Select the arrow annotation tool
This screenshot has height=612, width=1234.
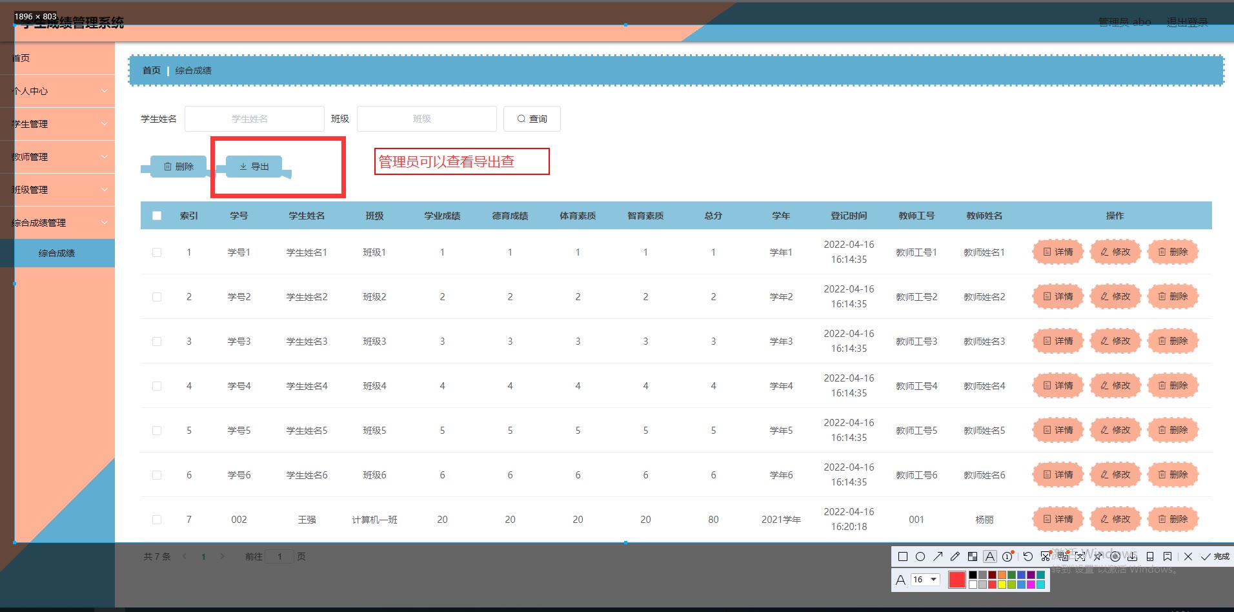tap(938, 556)
